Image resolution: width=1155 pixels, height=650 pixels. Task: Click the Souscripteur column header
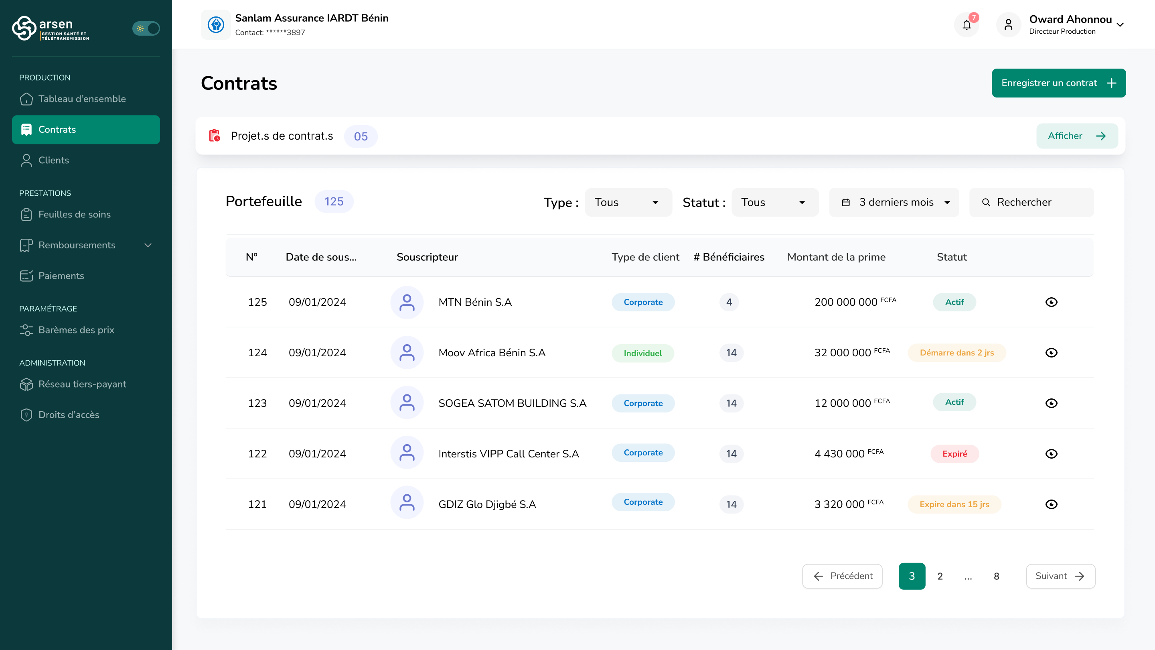427,257
